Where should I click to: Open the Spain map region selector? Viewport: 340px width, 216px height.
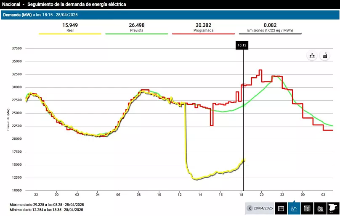point(333,208)
